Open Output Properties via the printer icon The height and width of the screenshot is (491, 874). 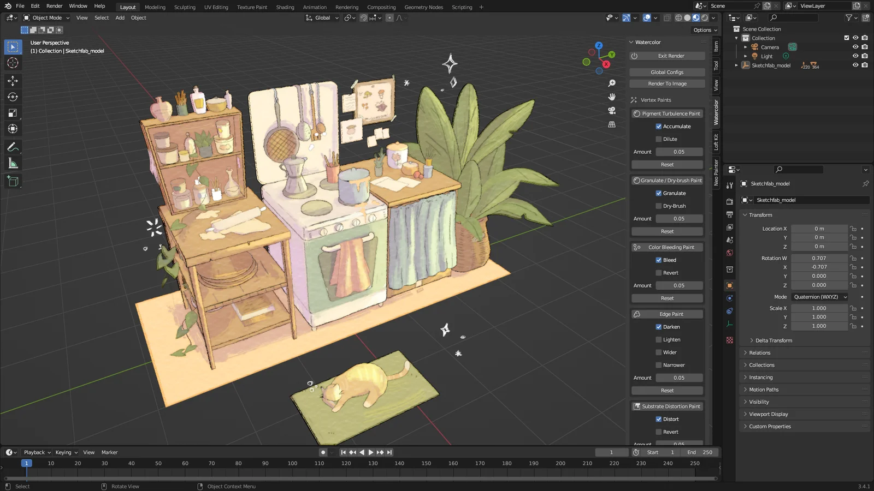click(x=729, y=213)
